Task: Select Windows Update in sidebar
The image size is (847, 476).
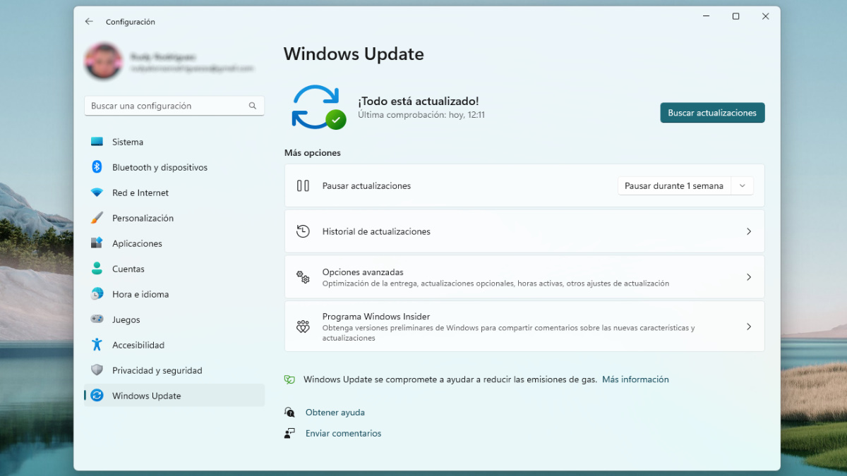Action: [174, 396]
